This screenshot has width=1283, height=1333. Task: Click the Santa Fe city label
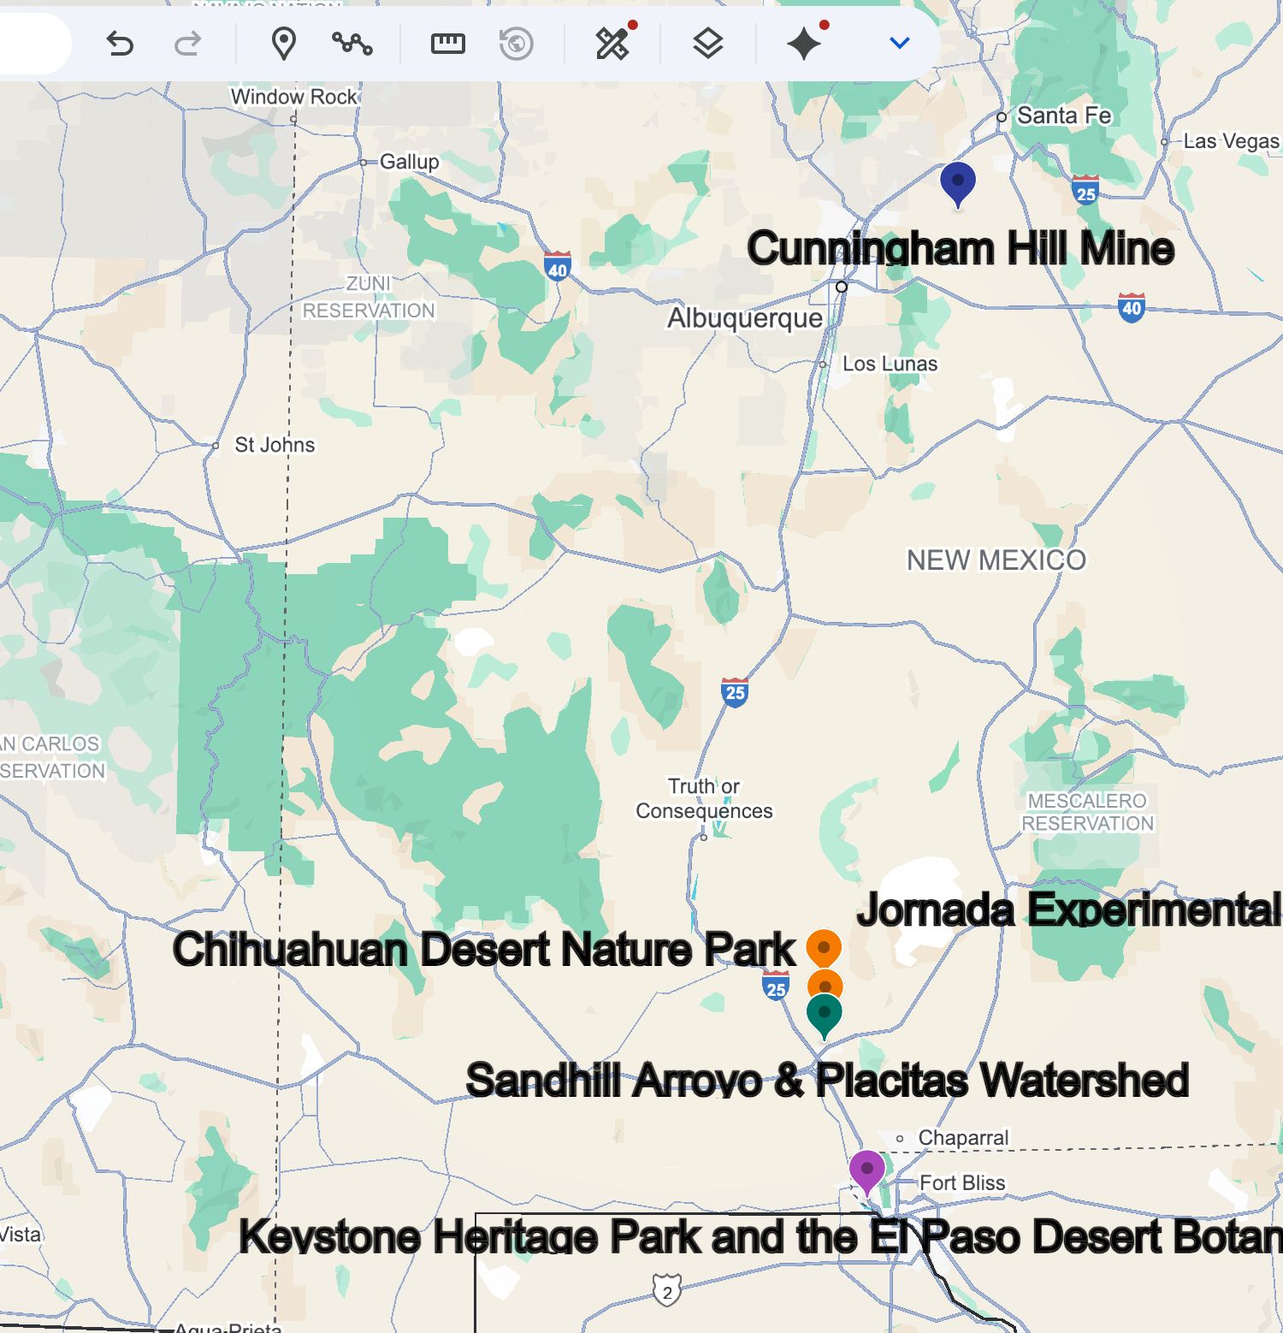[x=1063, y=116]
